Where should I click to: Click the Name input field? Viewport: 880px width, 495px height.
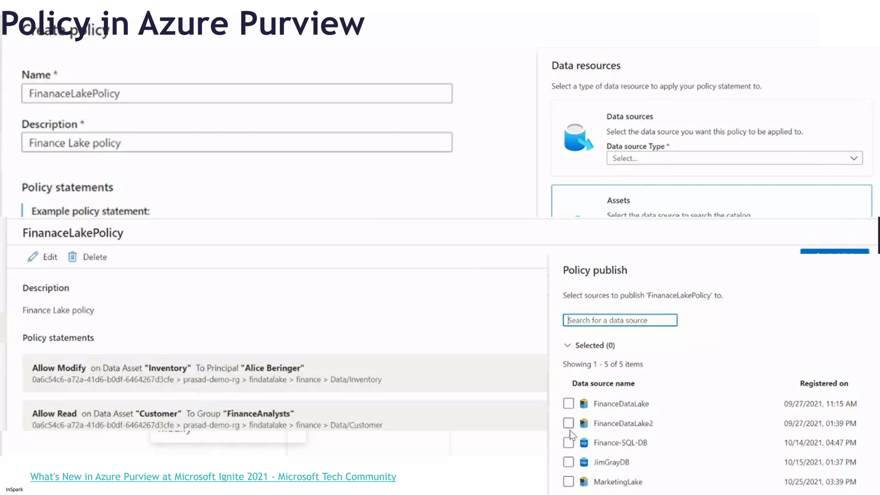pyautogui.click(x=237, y=93)
